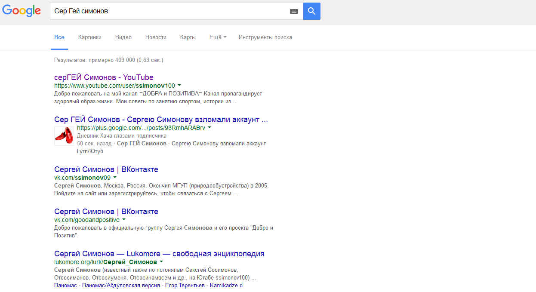Open the Новости tab
Image resolution: width=536 pixels, height=292 pixels.
click(156, 37)
